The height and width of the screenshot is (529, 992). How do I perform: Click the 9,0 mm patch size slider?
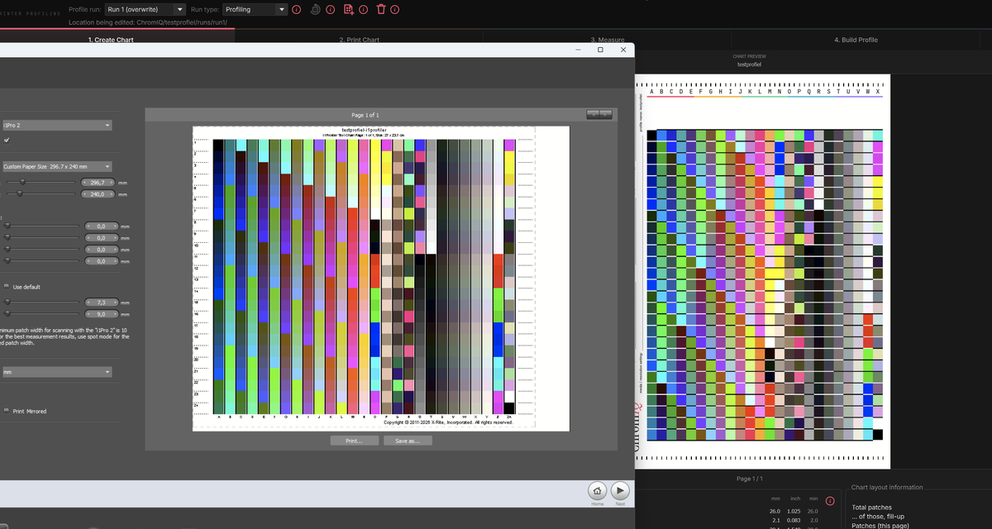[41, 314]
